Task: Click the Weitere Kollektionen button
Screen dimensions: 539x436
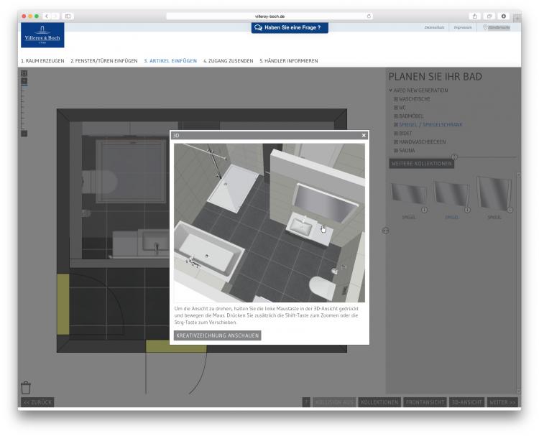Action: click(421, 164)
